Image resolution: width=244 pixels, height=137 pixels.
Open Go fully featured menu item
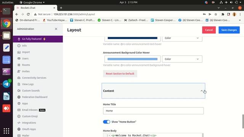coord(38,39)
